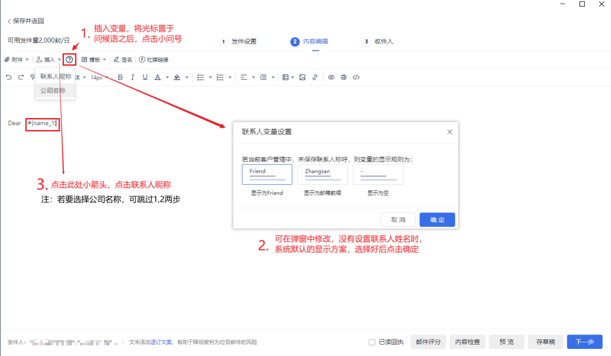Expand the 附件 attachment dropdown

click(x=17, y=60)
